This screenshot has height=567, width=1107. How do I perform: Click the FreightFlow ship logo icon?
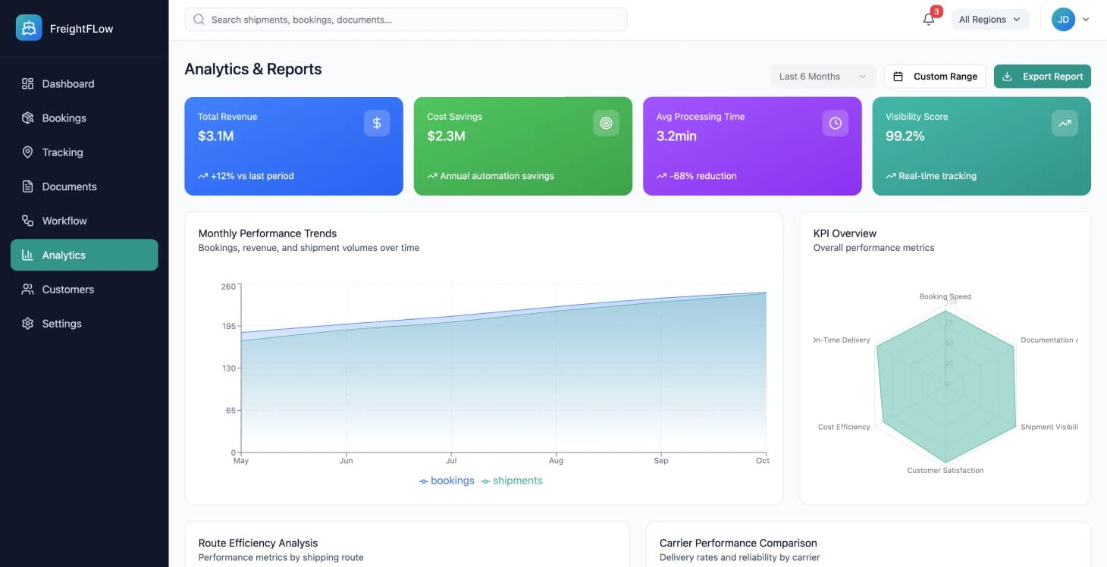click(x=29, y=28)
